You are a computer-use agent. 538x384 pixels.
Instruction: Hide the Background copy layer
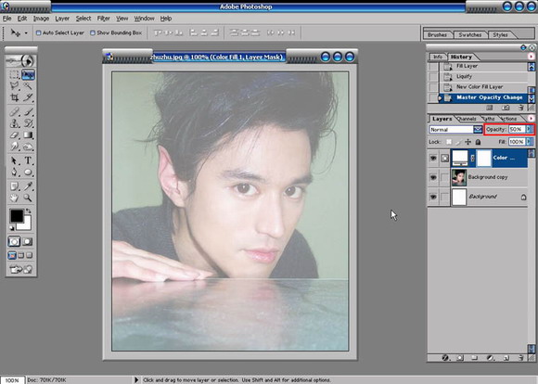[433, 177]
